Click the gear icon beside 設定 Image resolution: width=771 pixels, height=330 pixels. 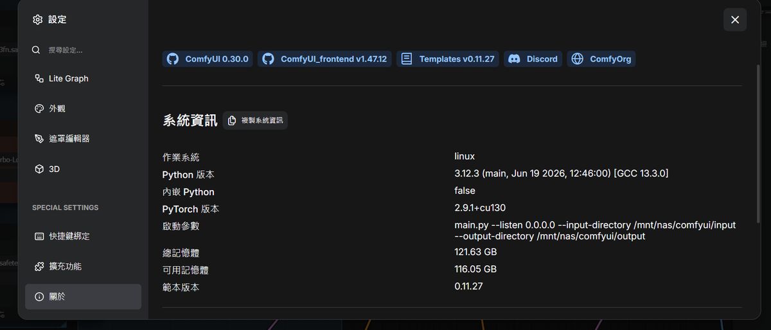pos(37,20)
